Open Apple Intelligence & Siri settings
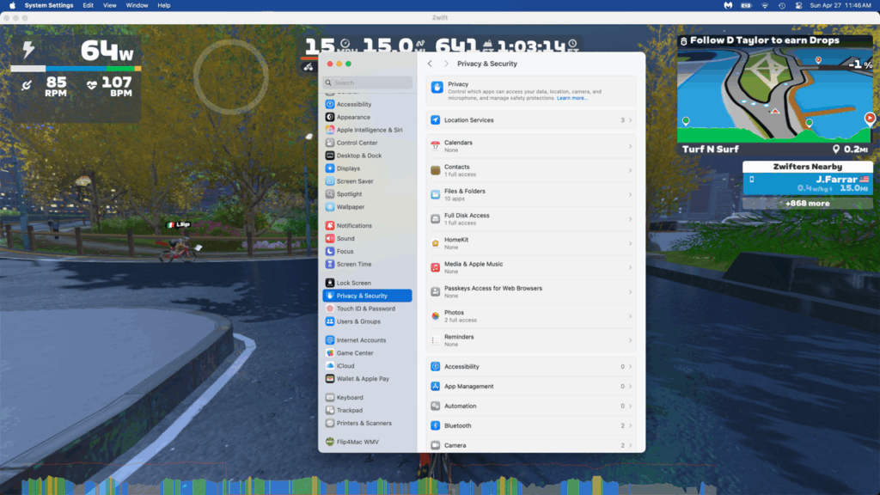 368,131
